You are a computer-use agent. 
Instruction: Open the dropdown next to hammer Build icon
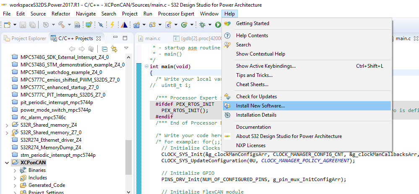point(69,25)
